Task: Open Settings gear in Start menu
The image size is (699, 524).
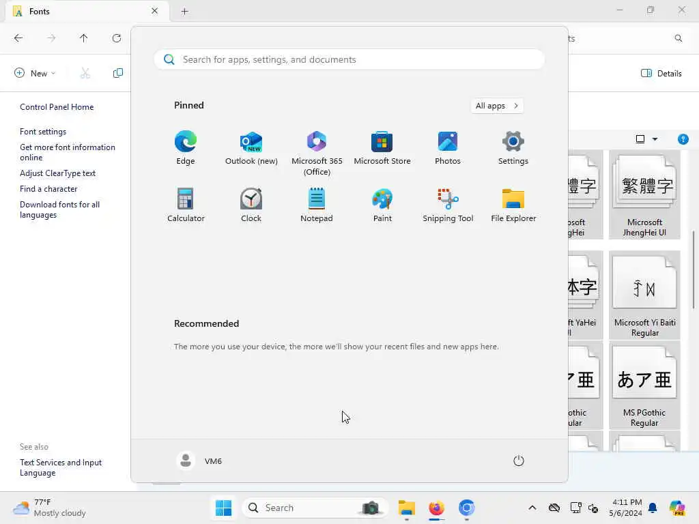Action: pos(513,148)
